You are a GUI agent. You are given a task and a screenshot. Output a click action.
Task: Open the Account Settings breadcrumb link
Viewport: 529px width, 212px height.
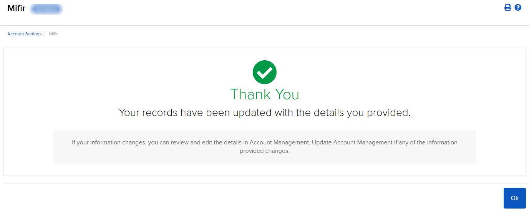pos(24,34)
